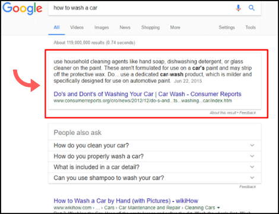279x214 pixels.
Task: Click the 'Jun 22, 2015' snippet date
Action: coord(188,81)
